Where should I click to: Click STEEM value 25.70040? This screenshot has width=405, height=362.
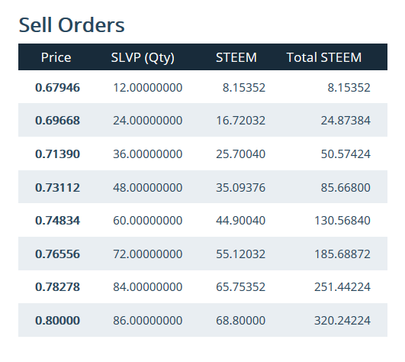coord(241,154)
